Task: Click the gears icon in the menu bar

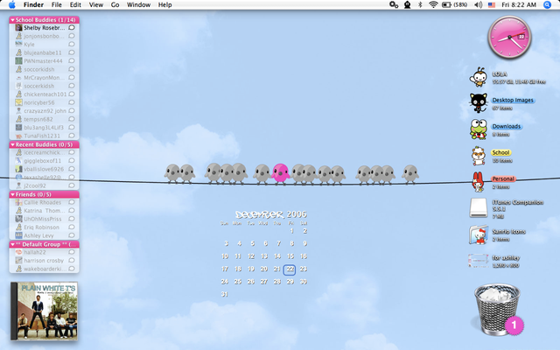Action: coord(394,4)
